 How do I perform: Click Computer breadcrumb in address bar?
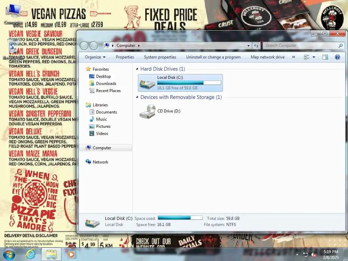click(x=126, y=46)
